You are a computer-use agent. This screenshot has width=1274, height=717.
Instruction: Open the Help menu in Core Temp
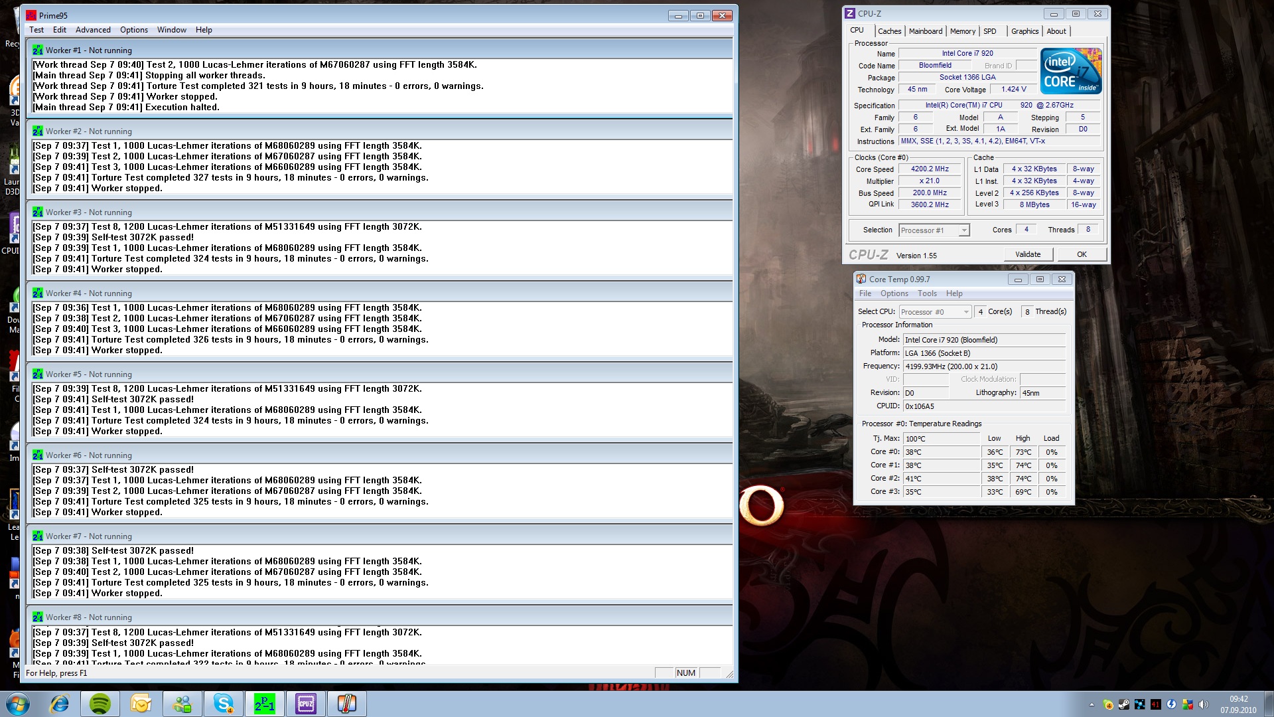point(954,293)
